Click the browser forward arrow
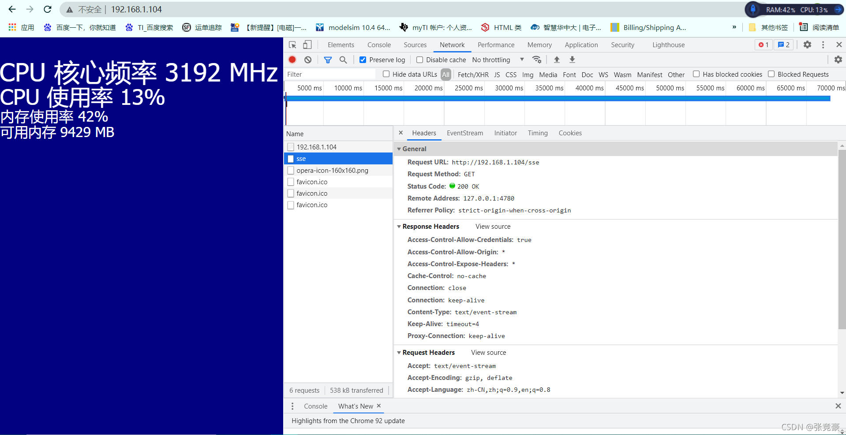Screen dimensions: 846x435 [30, 9]
